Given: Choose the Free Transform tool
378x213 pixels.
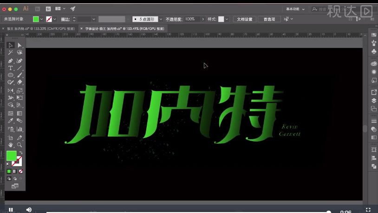Looking at the screenshot, I should [x=20, y=98].
